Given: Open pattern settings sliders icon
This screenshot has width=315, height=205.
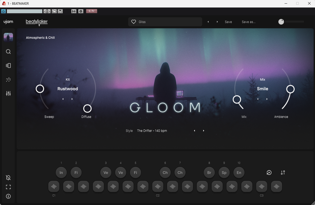Looking at the screenshot, I should point(283,173).
